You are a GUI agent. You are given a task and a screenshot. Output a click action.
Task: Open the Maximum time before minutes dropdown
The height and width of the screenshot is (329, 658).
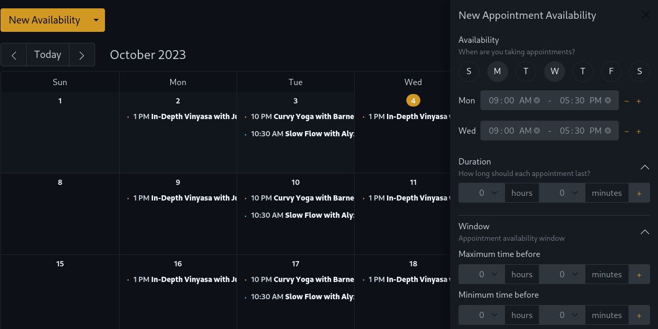point(562,274)
